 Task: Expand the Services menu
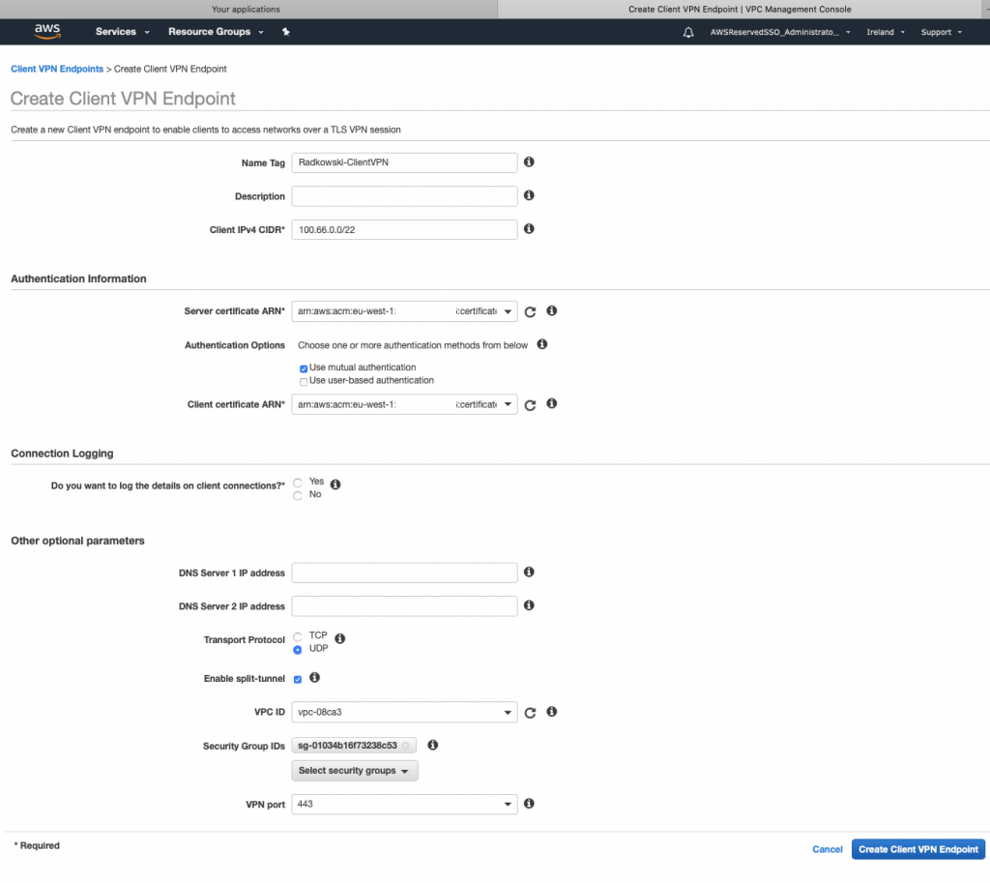pos(123,32)
